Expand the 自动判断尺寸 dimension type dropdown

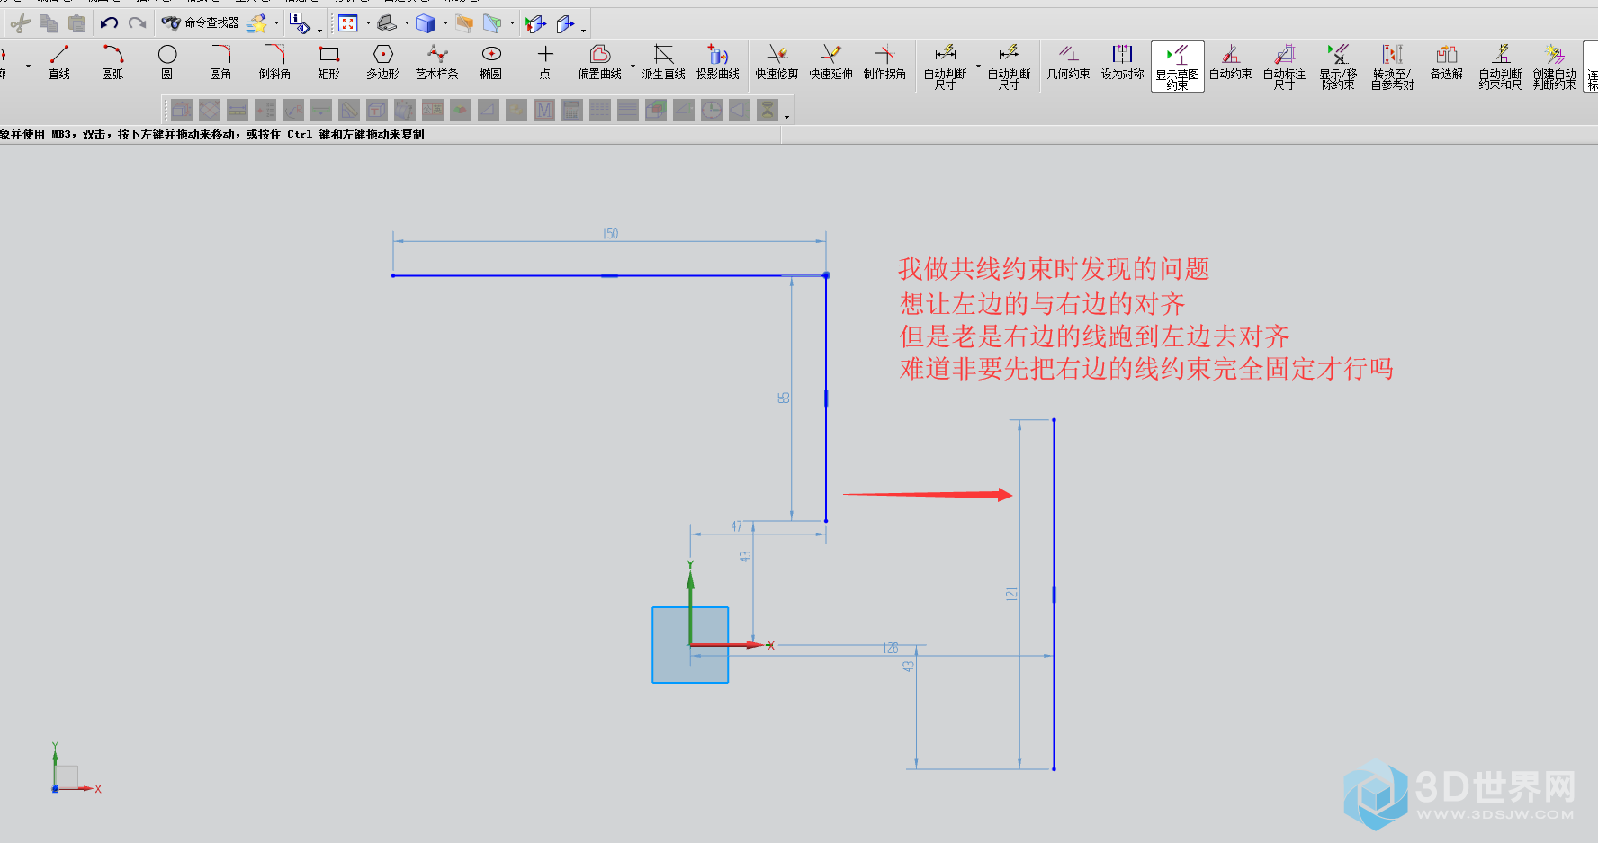(978, 66)
